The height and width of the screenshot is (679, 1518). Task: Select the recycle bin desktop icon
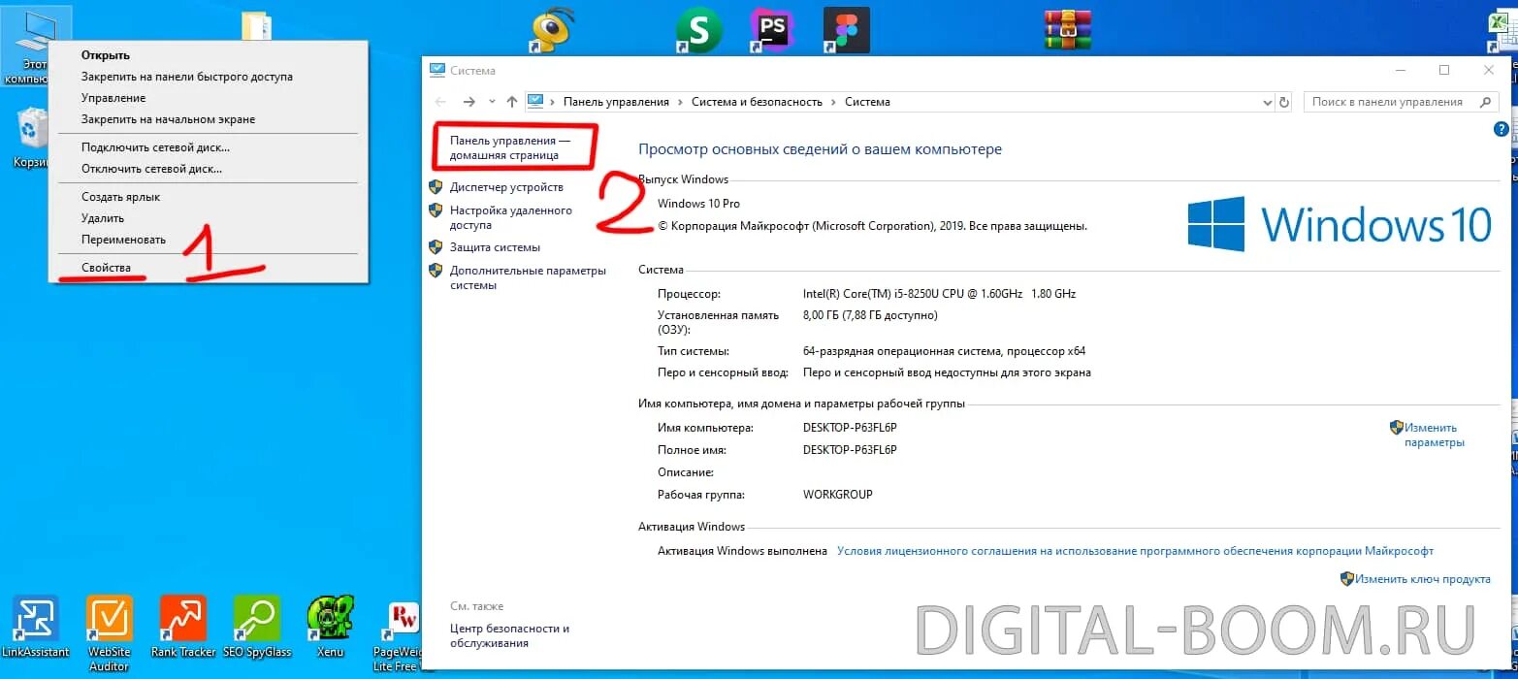32,137
